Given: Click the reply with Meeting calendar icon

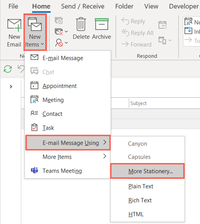Looking at the screenshot, I should coord(162,25).
